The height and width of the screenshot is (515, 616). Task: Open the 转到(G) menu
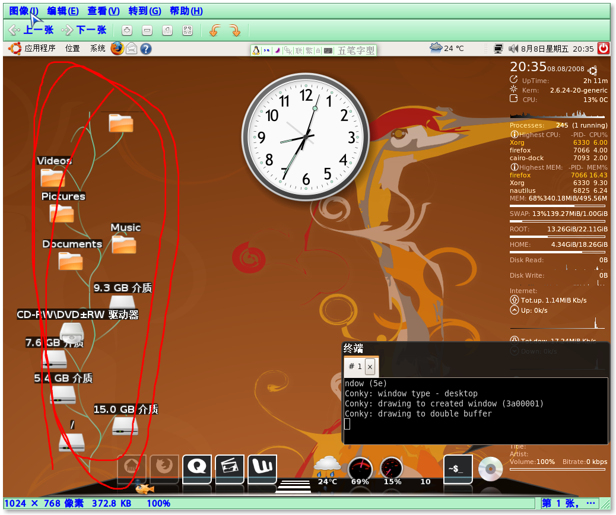(x=145, y=11)
